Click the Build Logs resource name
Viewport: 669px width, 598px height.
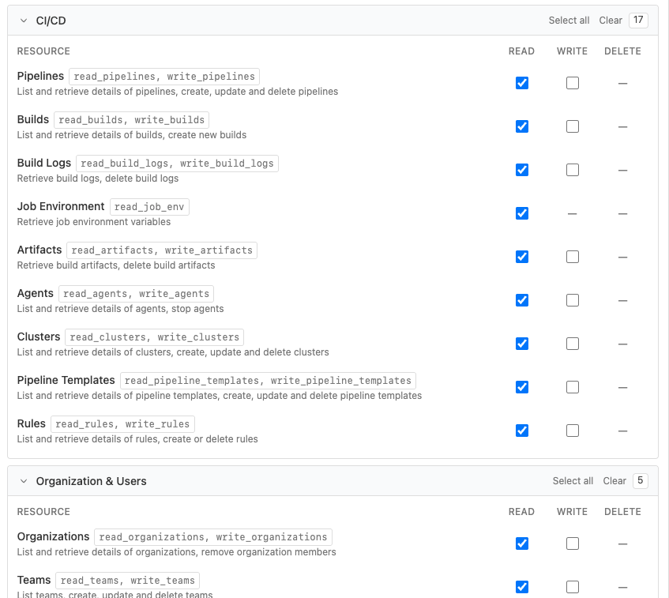[44, 163]
